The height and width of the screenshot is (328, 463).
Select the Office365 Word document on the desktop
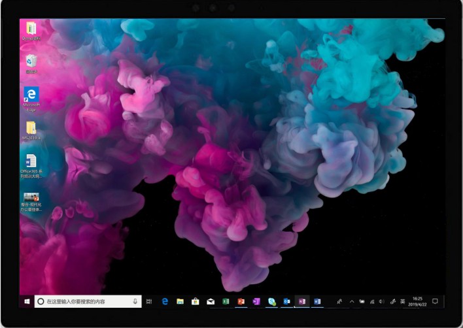(x=31, y=166)
